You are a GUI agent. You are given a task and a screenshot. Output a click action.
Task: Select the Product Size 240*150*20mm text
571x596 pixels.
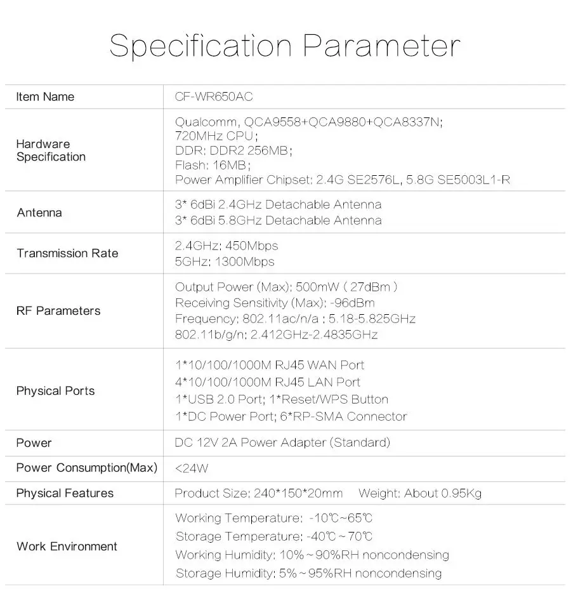[259, 493]
